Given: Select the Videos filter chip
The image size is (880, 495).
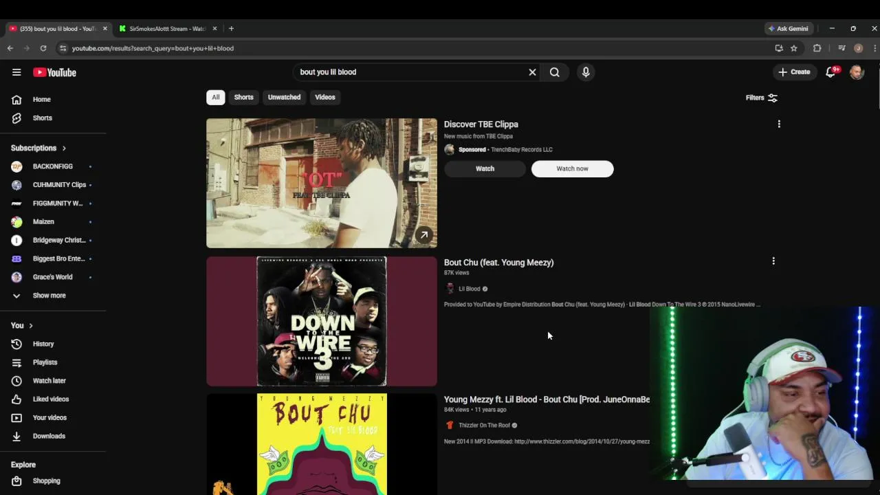Looking at the screenshot, I should click(x=325, y=97).
